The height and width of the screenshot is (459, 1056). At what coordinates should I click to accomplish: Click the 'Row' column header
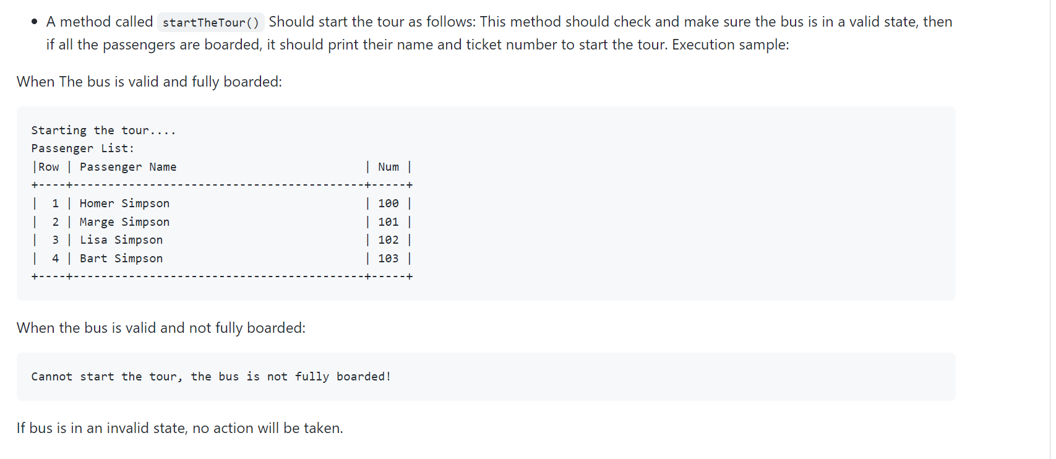49,167
